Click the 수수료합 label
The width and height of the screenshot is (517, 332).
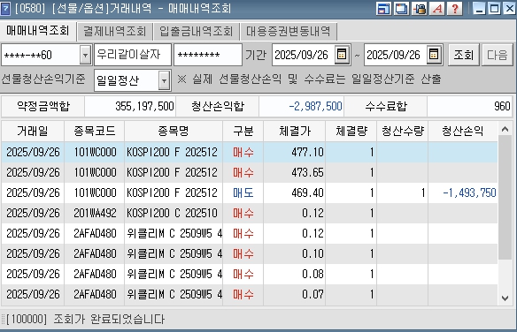pos(386,106)
